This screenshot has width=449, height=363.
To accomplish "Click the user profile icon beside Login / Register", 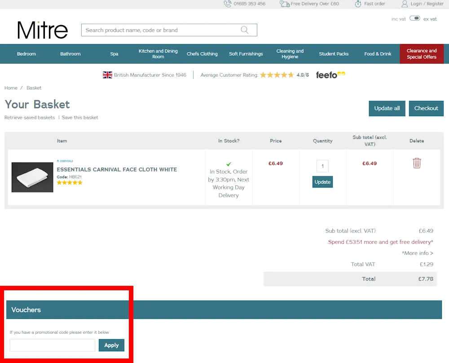I will 405,4.
